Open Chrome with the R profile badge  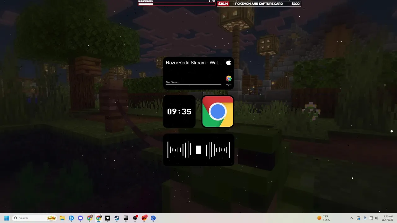coord(90,218)
